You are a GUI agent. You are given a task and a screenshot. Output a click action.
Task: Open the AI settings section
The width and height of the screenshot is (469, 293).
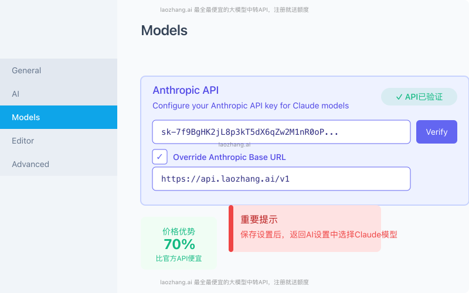[58, 94]
